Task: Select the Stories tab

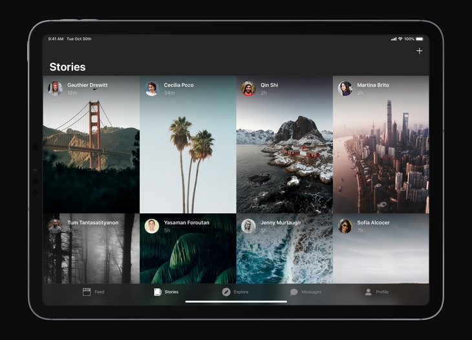Action: tap(166, 292)
